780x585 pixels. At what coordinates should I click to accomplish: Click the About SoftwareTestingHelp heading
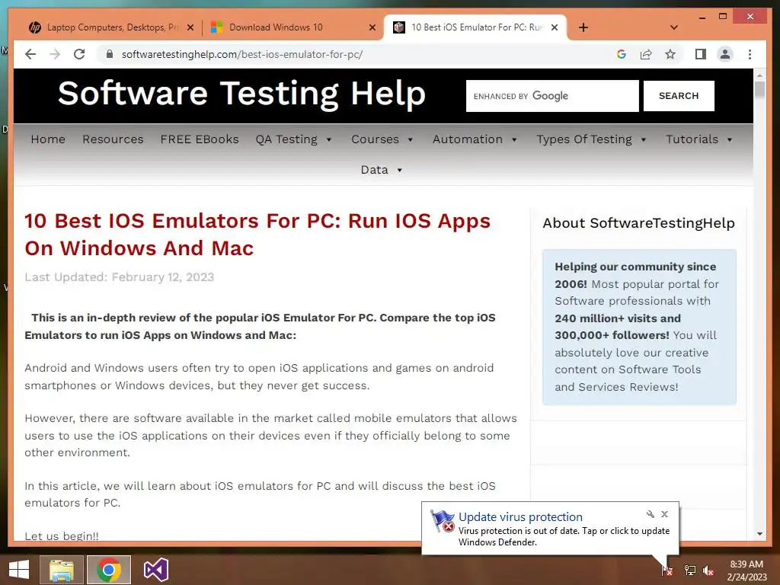638,223
